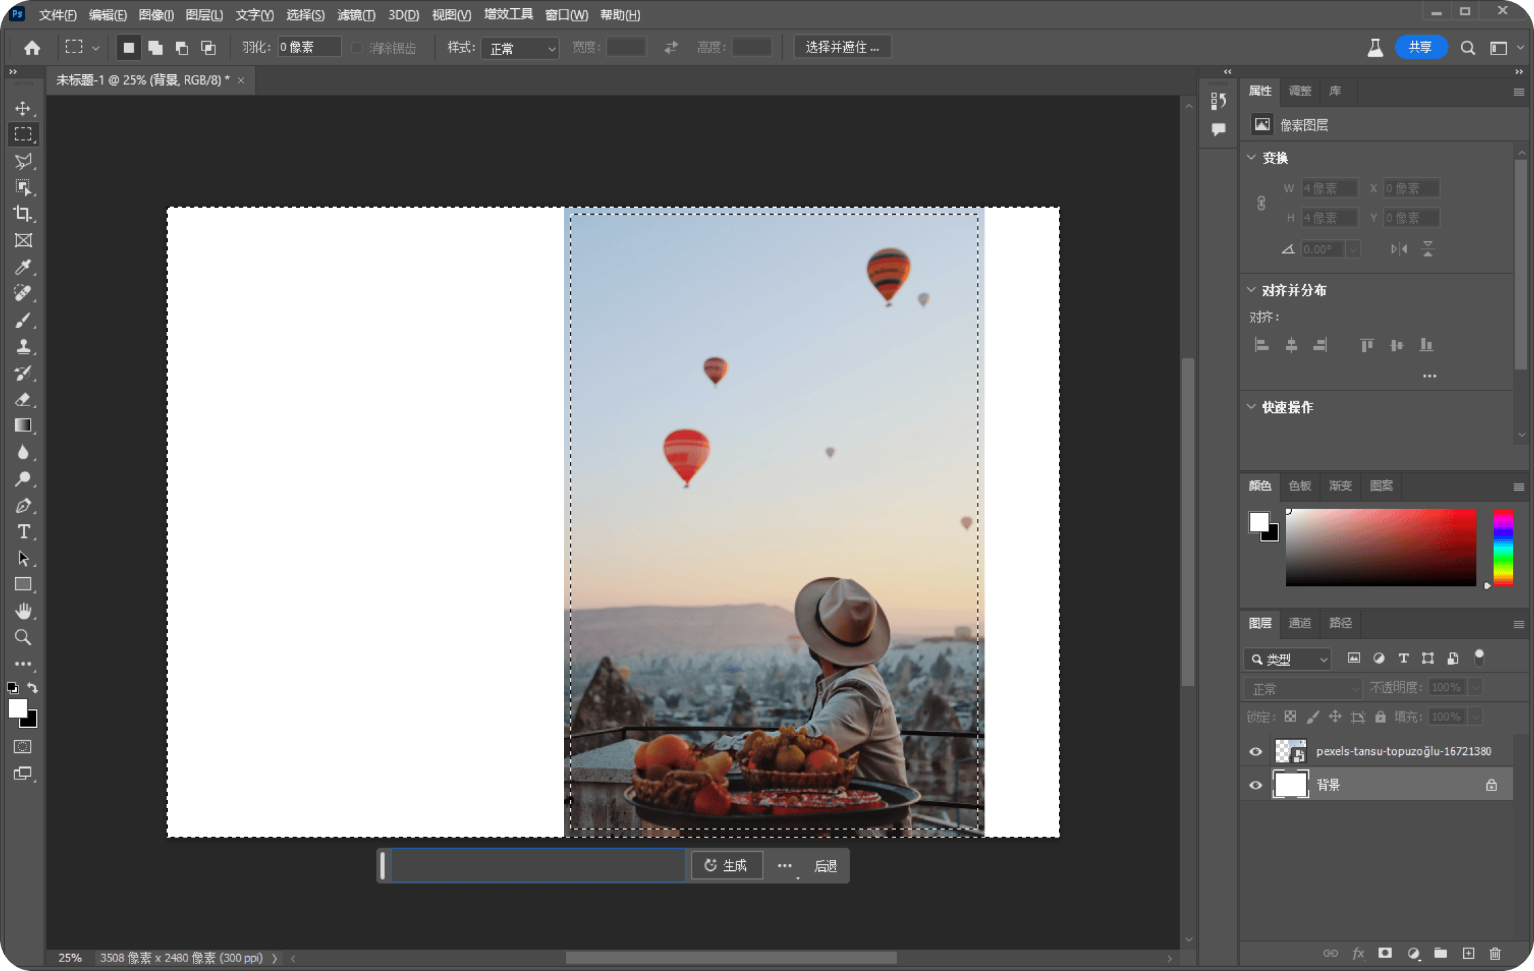
Task: Hide the pexels-tansu-topuzoğlu layer
Action: [x=1255, y=752]
